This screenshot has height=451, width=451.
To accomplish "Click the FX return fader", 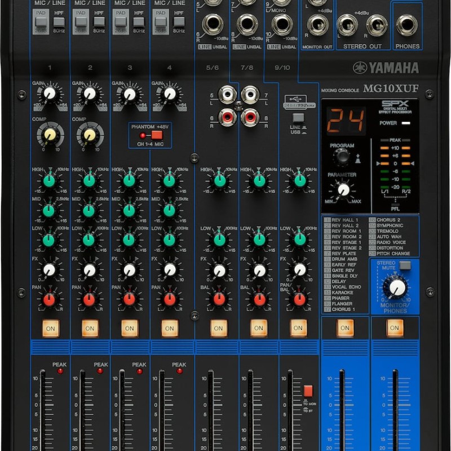I will [x=342, y=410].
